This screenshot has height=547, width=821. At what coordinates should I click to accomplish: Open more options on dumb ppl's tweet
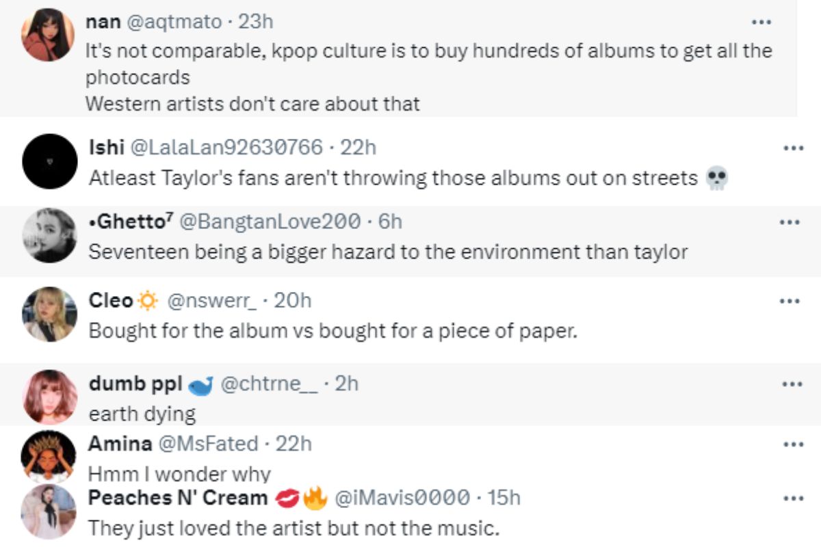(x=792, y=384)
